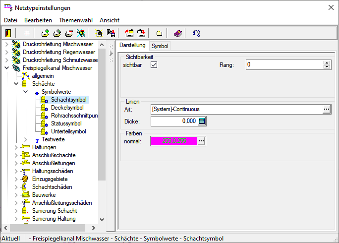339x243 pixels.
Task: Decrease Rang value with down arrow
Action: click(327, 67)
